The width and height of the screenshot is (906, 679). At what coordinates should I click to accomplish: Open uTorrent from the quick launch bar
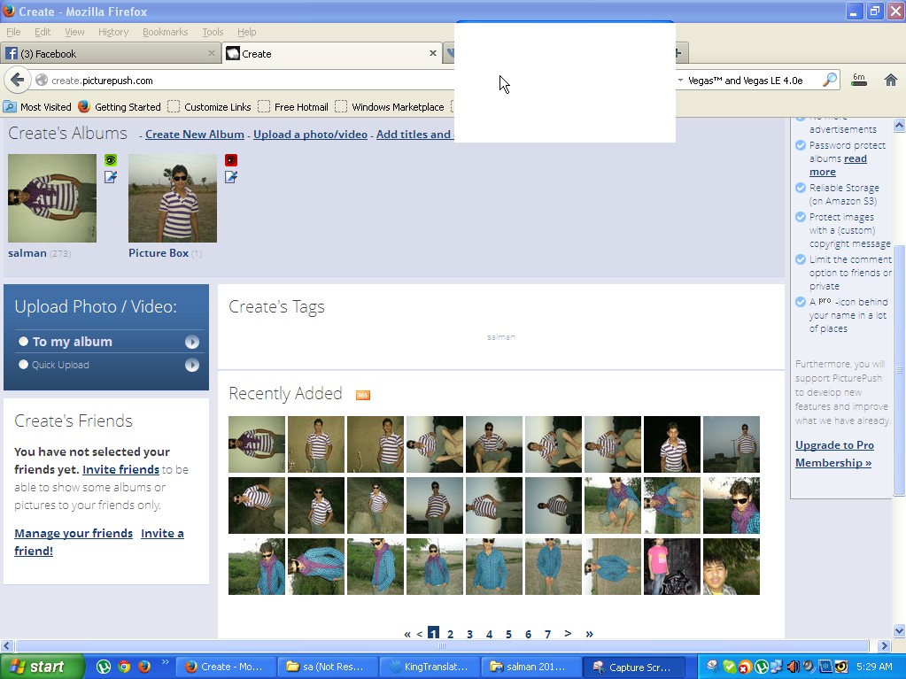click(x=104, y=667)
